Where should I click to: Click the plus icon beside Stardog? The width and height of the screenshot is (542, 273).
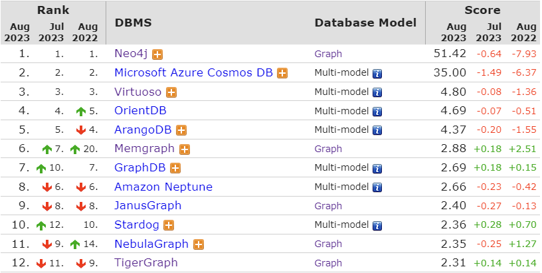[x=169, y=225]
